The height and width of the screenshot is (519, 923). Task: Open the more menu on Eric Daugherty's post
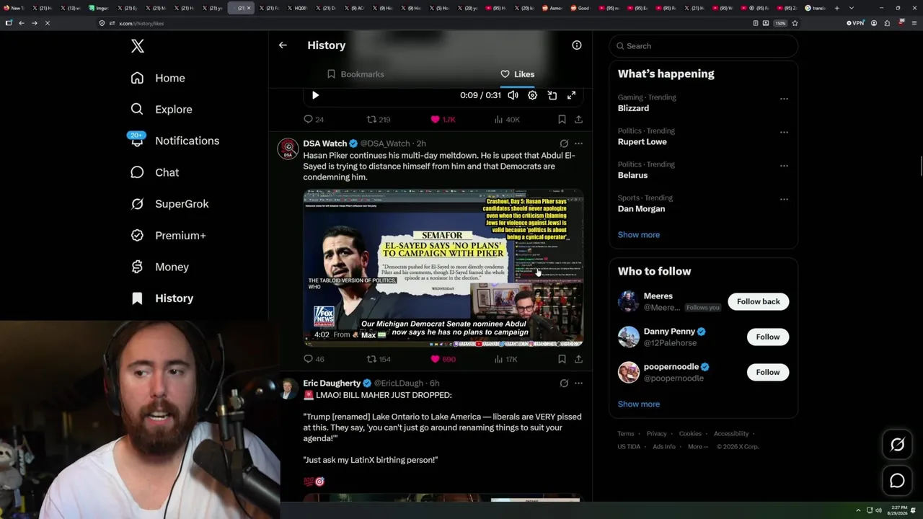[x=578, y=383]
